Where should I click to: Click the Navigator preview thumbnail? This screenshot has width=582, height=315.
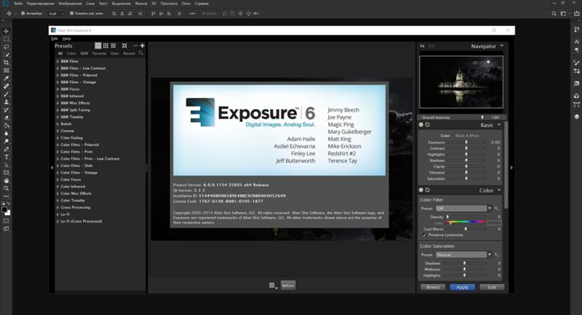[461, 82]
